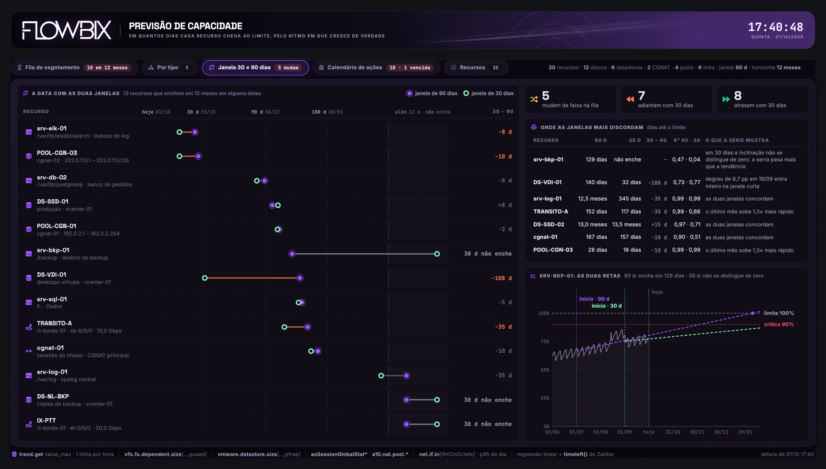Screen dimensions: 826x469
Task: Select the DS-SSD-02 row in the discordance table
Action: [x=667, y=225]
